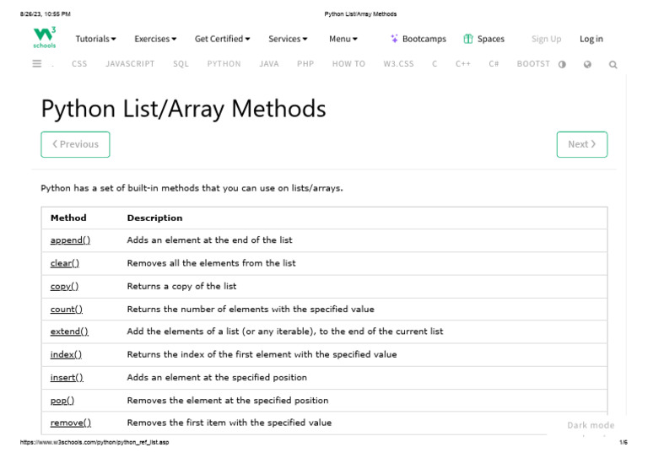Viewport: 648px width, 458px height.
Task: Open the Menu dropdown
Action: [x=343, y=39]
